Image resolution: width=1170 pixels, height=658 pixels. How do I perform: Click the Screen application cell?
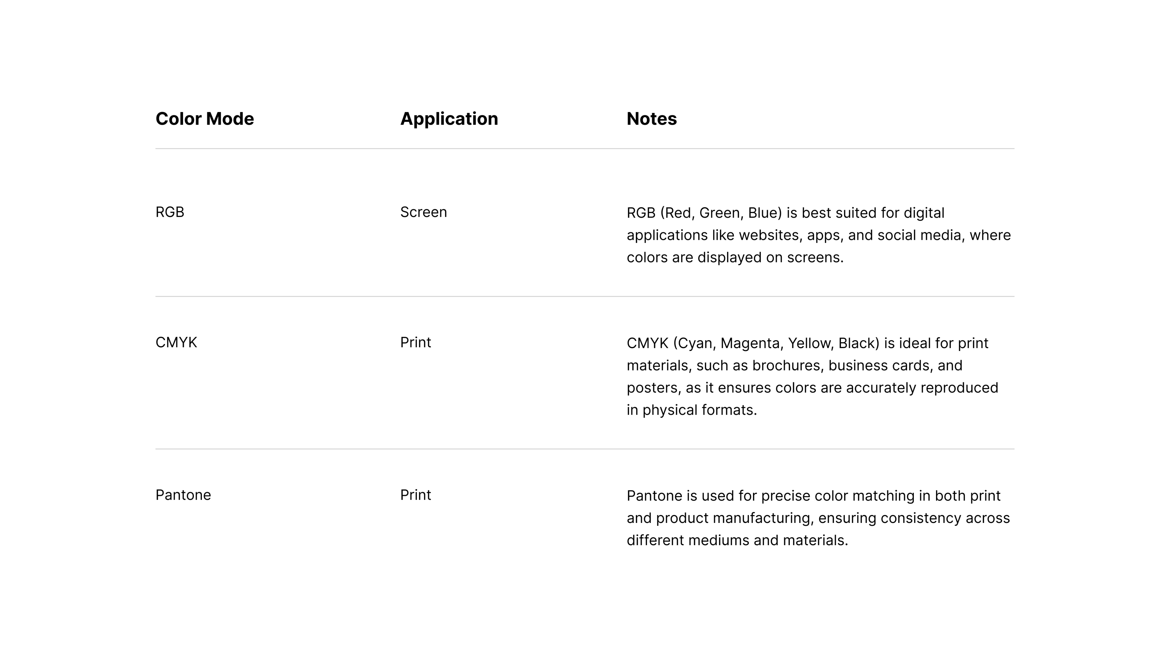coord(423,212)
